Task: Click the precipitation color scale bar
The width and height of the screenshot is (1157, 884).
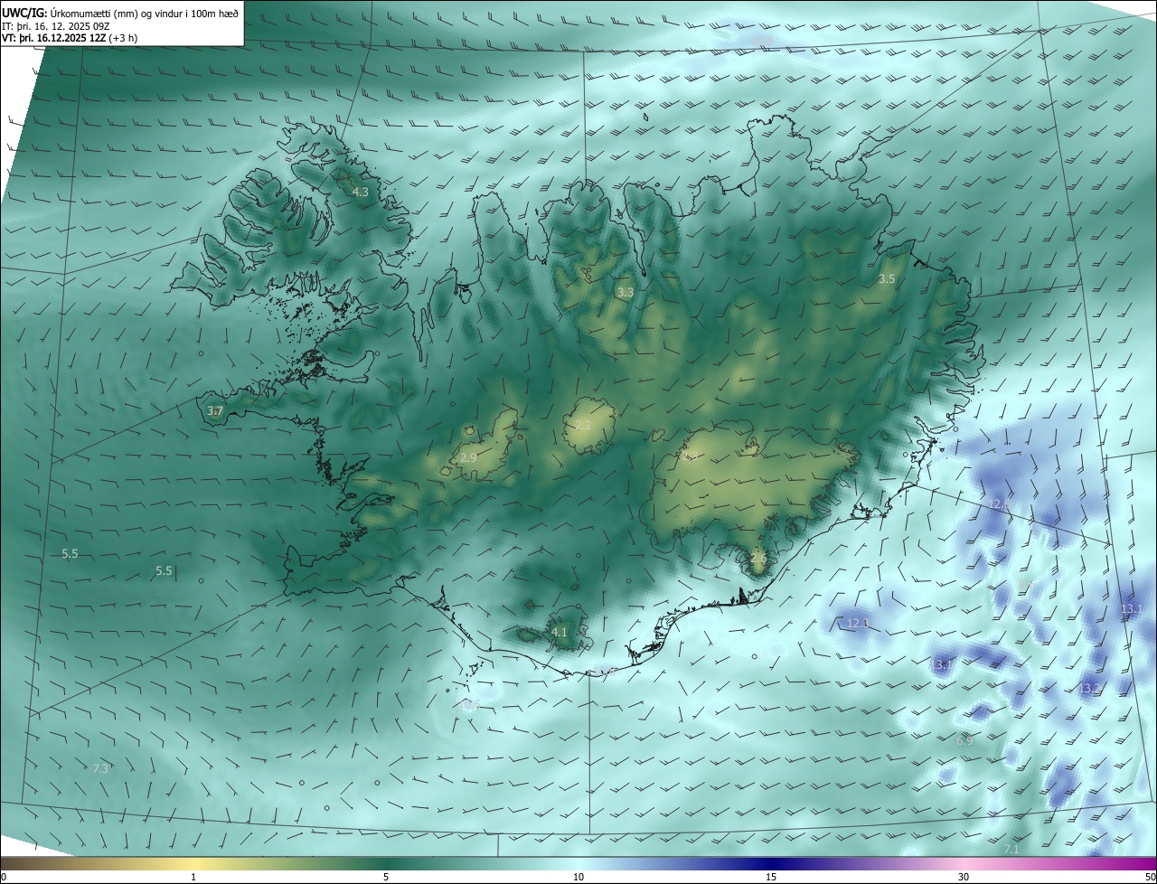Action: 578,863
